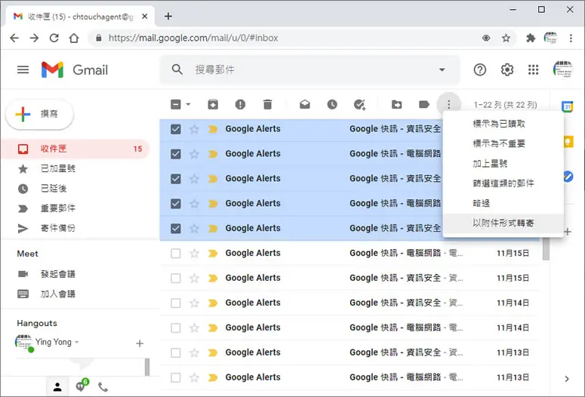585x397 pixels.
Task: Show search options dropdown in search bar
Action: pos(442,69)
